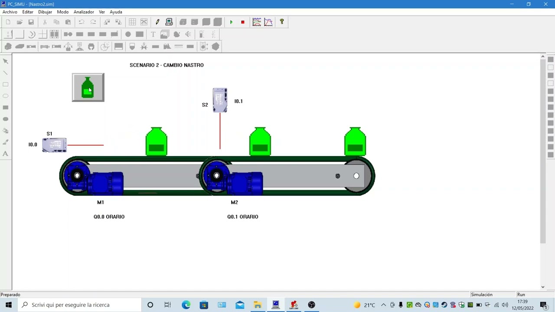Insert a text object with T icon
This screenshot has width=555, height=312.
153,34
